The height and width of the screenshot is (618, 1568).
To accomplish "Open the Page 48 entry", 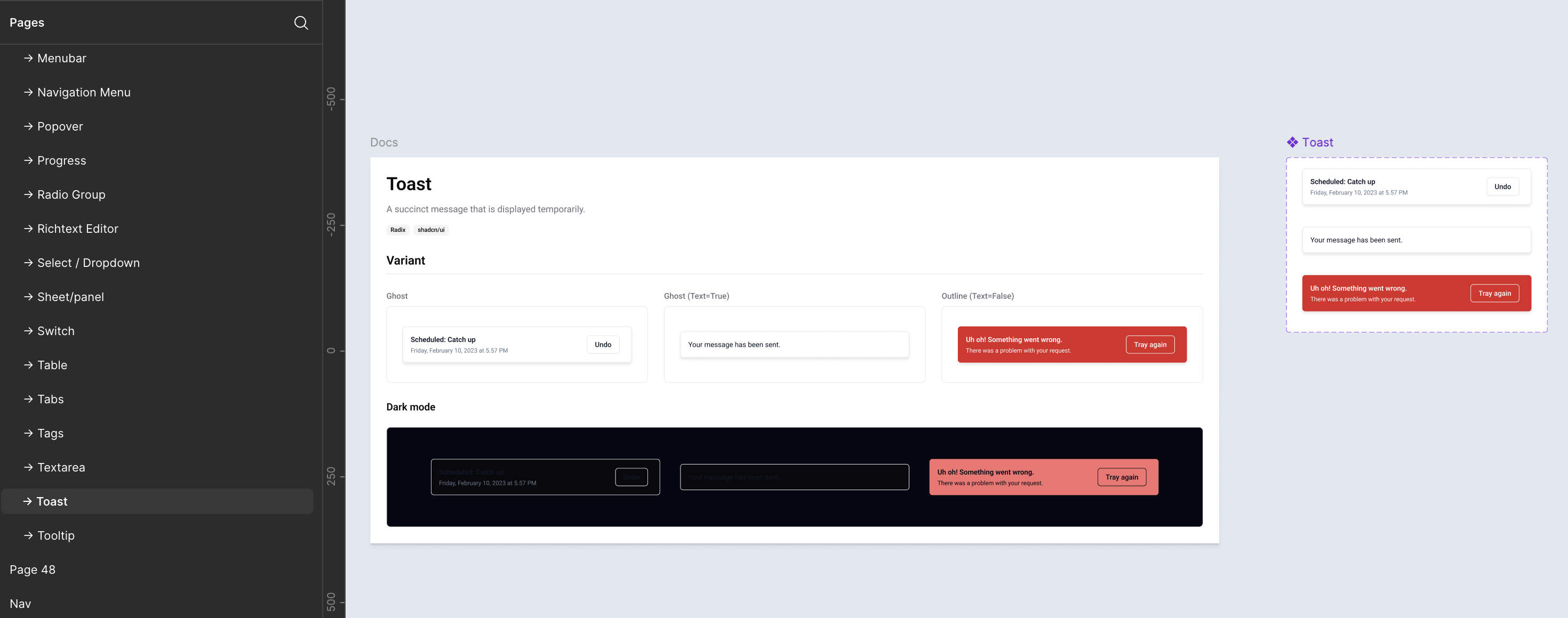I will coord(32,570).
